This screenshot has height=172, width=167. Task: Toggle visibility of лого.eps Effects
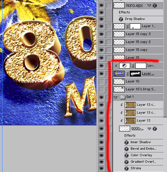[x=101, y=12]
